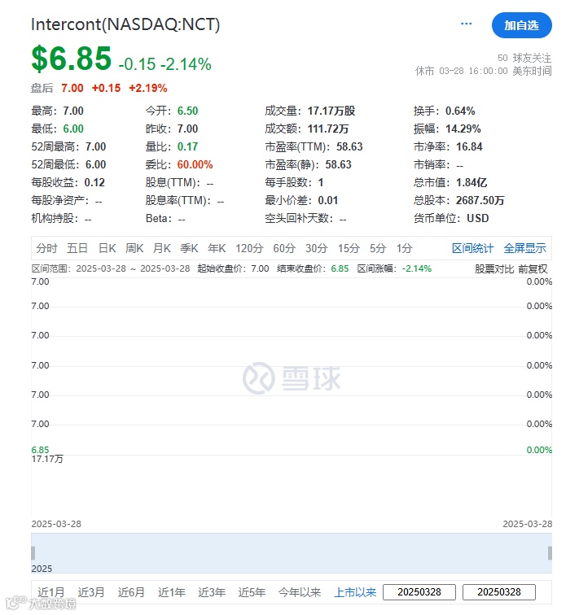The width and height of the screenshot is (579, 615).
Task: Show the 月K monthly chart
Action: (162, 248)
